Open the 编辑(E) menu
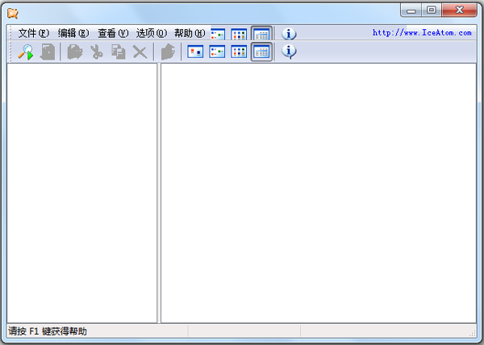Screen dimensions: 484x345 click(73, 34)
